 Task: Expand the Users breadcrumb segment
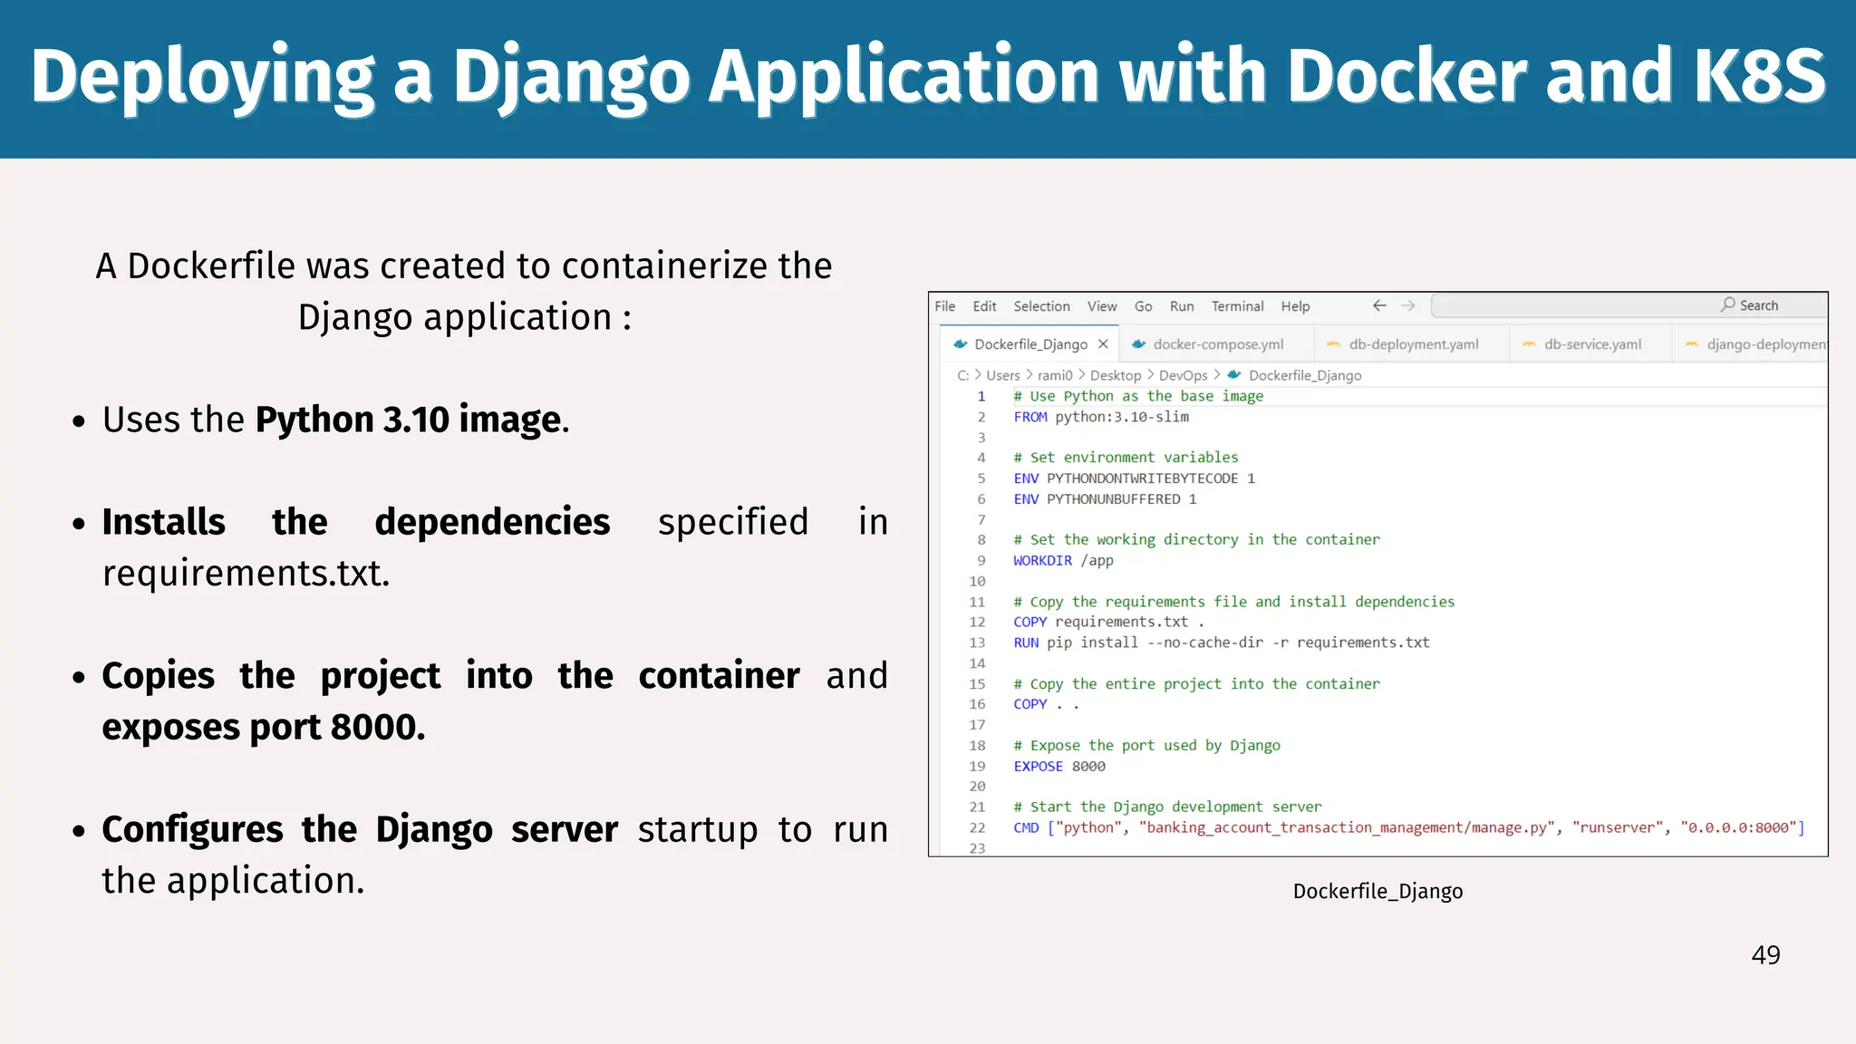click(1002, 375)
